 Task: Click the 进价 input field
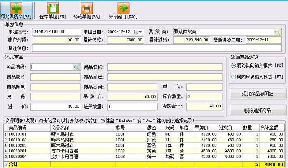click(56, 106)
